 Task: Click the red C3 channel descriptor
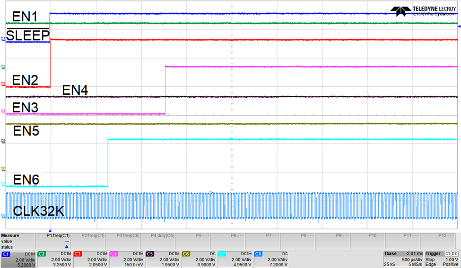pos(90,259)
